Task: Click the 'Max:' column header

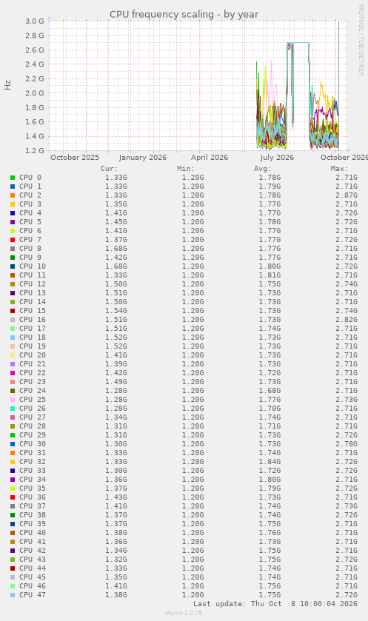Action: point(339,169)
